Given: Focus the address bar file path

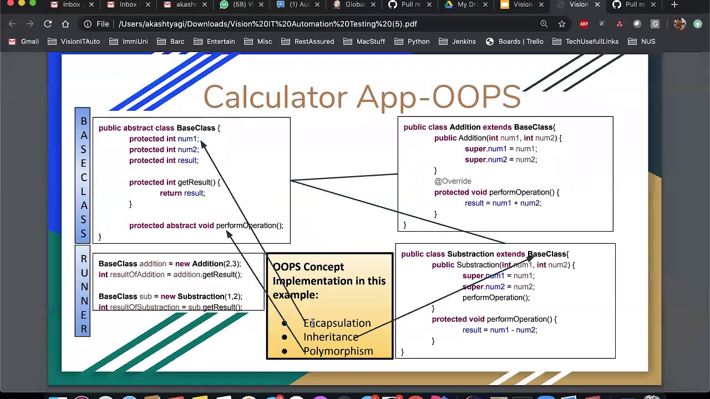Looking at the screenshot, I should tap(267, 24).
